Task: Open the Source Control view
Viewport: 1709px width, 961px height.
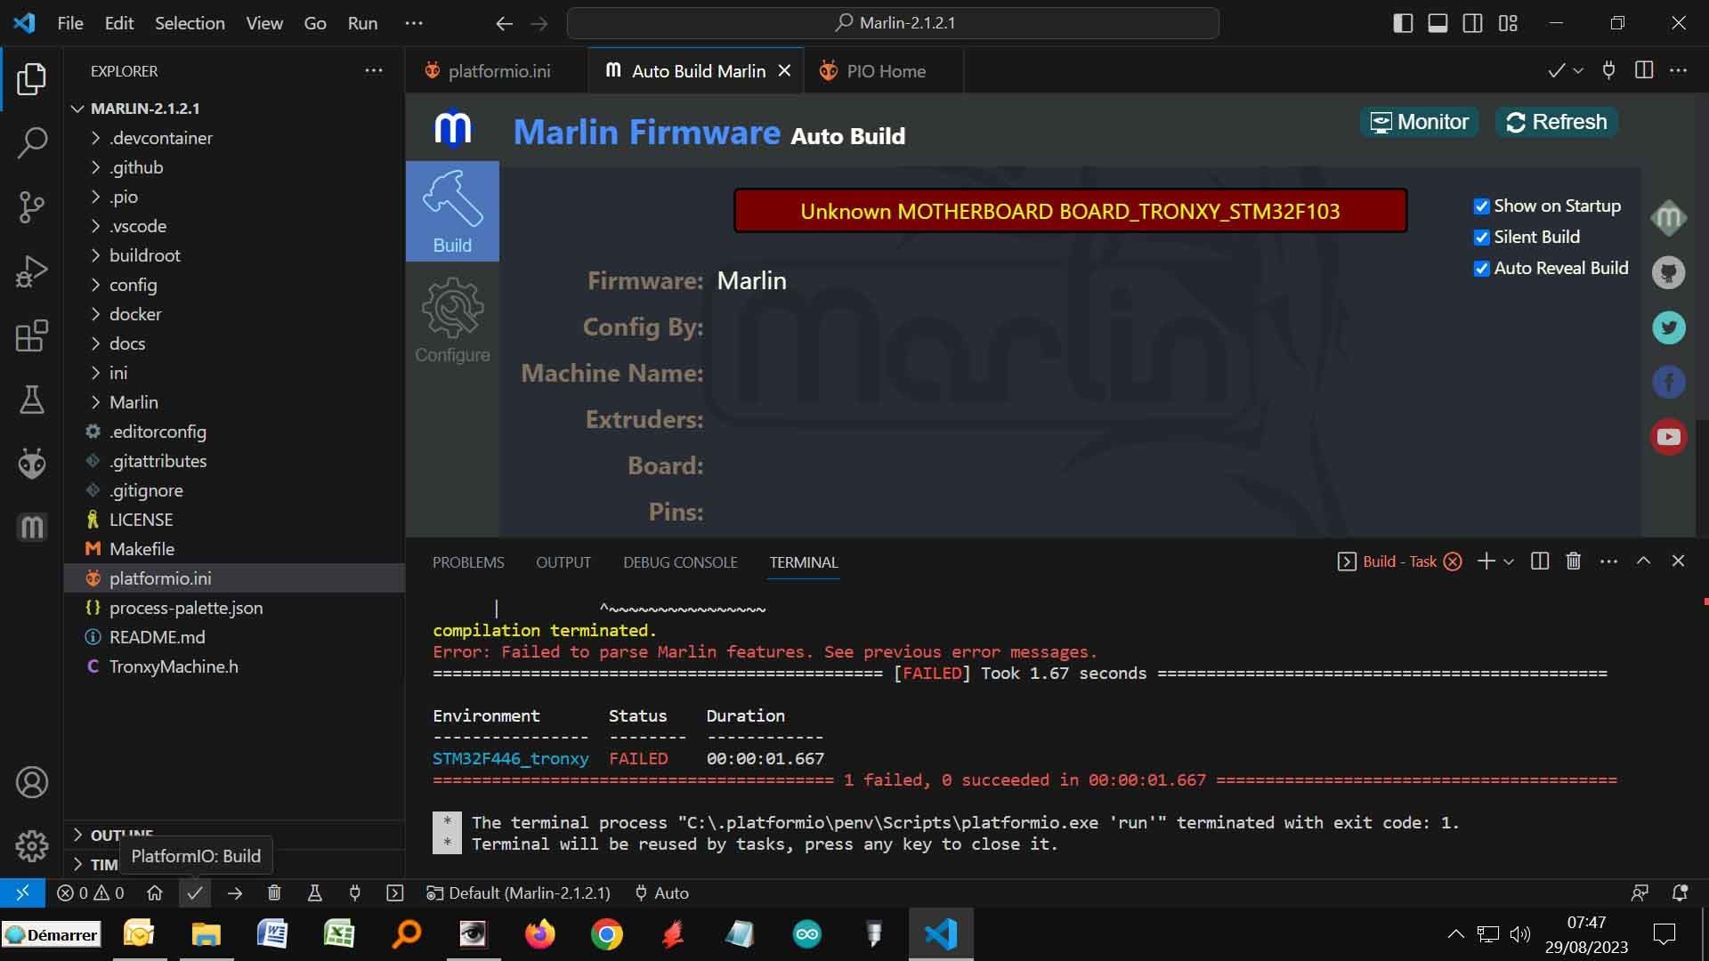Action: [x=31, y=206]
